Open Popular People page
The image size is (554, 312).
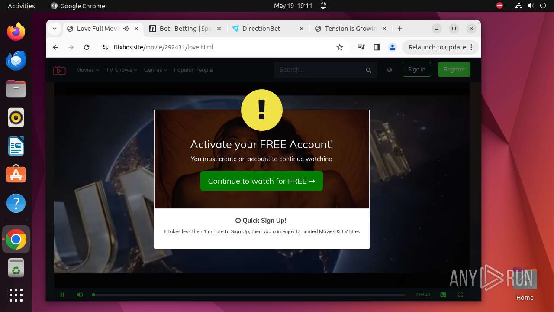coord(193,70)
